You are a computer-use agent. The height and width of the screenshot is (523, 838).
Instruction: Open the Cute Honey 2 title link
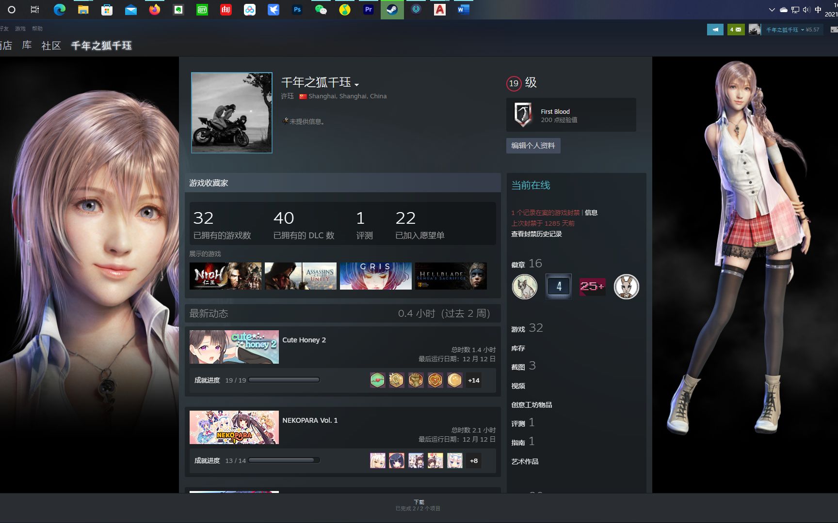click(x=304, y=340)
